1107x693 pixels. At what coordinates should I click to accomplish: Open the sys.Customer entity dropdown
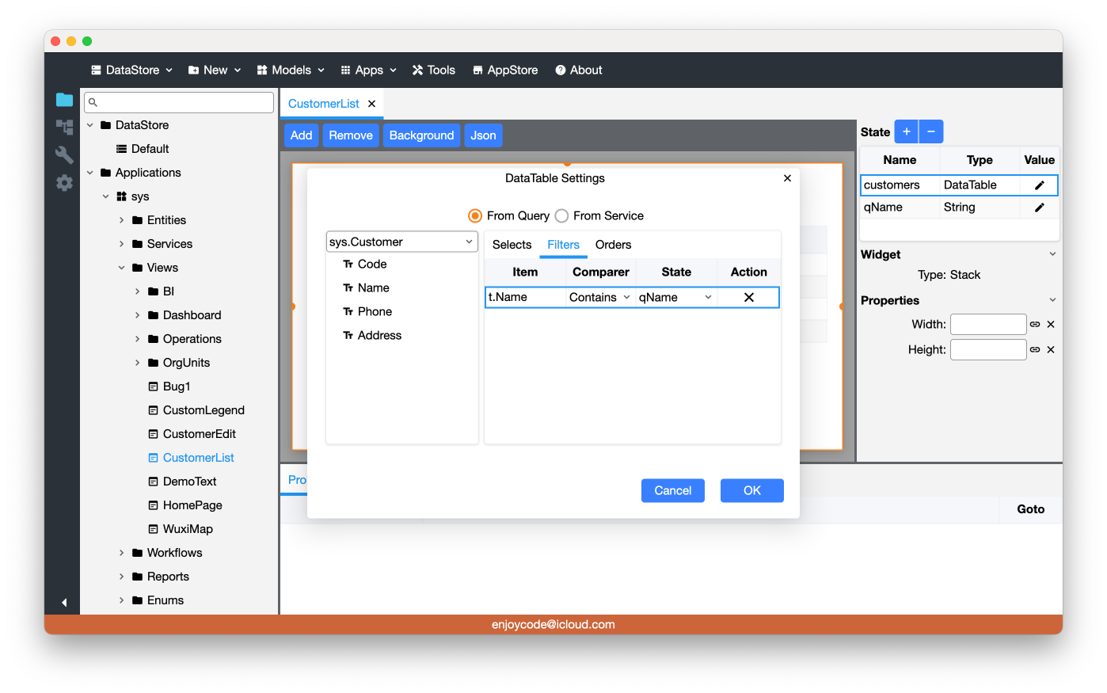pos(401,242)
